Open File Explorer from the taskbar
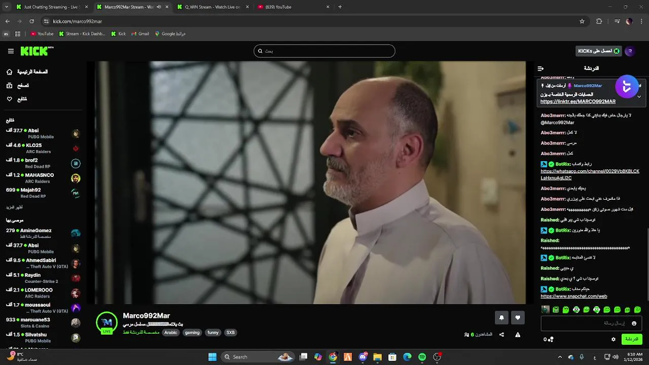Viewport: 649px width, 365px height. pos(378,357)
